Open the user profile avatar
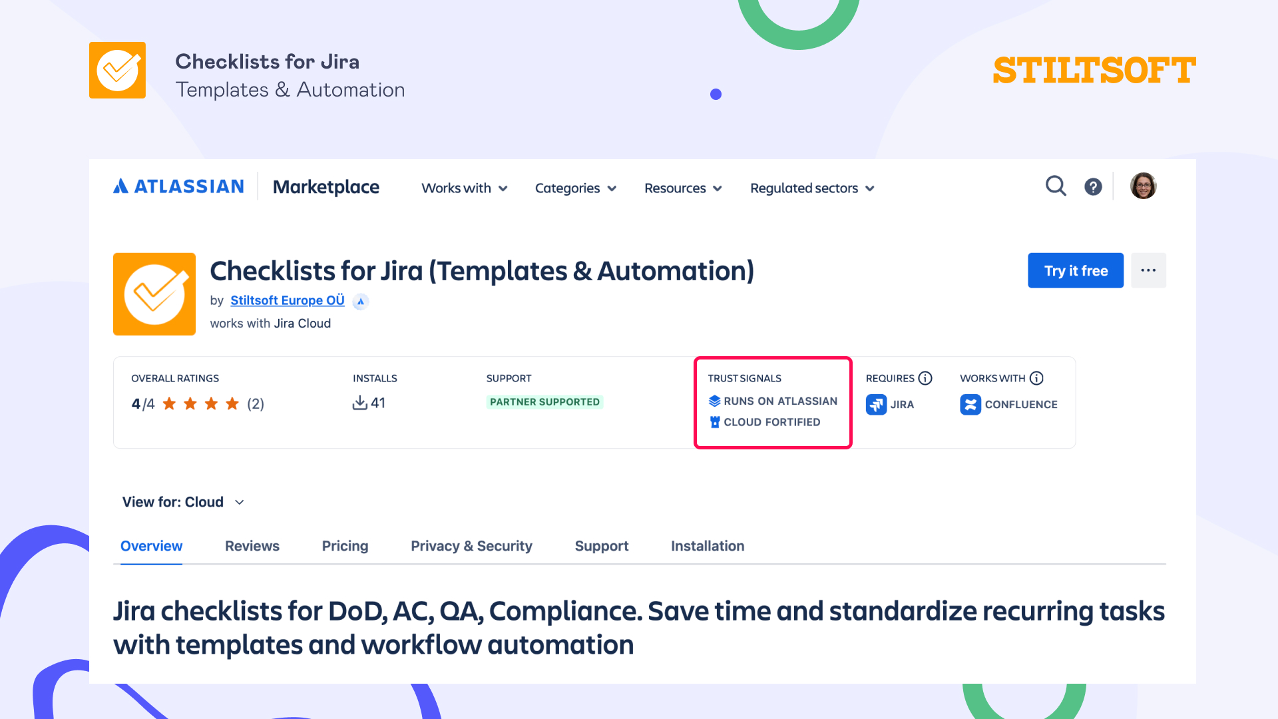This screenshot has height=719, width=1278. (1143, 186)
